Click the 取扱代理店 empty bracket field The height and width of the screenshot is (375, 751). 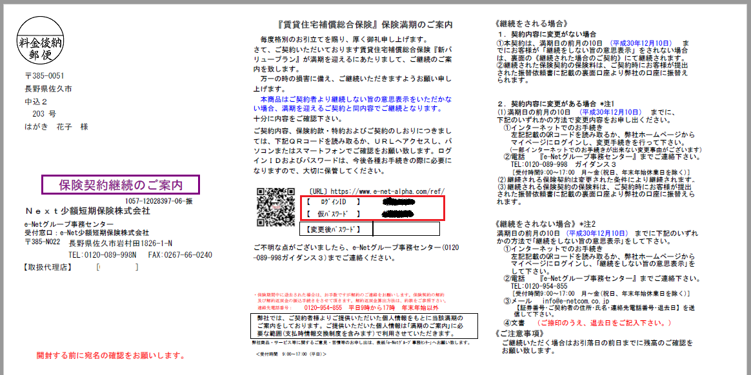tap(117, 267)
